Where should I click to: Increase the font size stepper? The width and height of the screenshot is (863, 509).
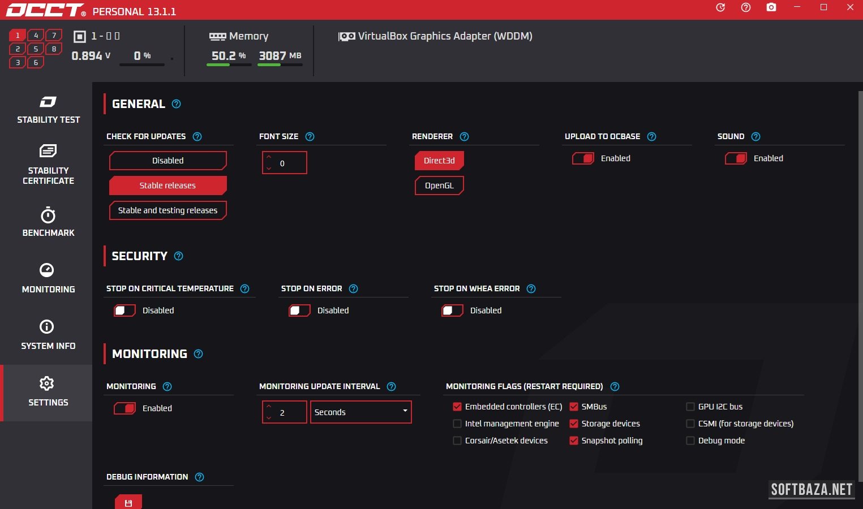pos(269,157)
